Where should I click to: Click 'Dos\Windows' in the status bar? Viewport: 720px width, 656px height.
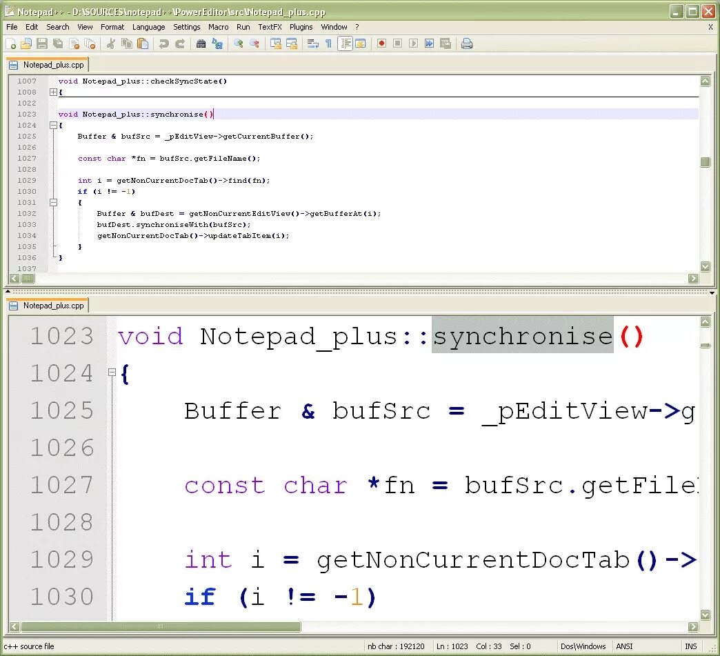click(583, 646)
